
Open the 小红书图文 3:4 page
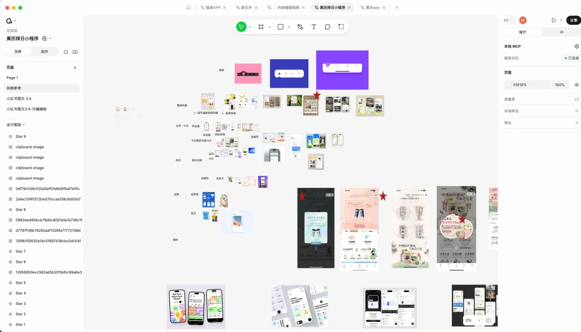pyautogui.click(x=41, y=98)
